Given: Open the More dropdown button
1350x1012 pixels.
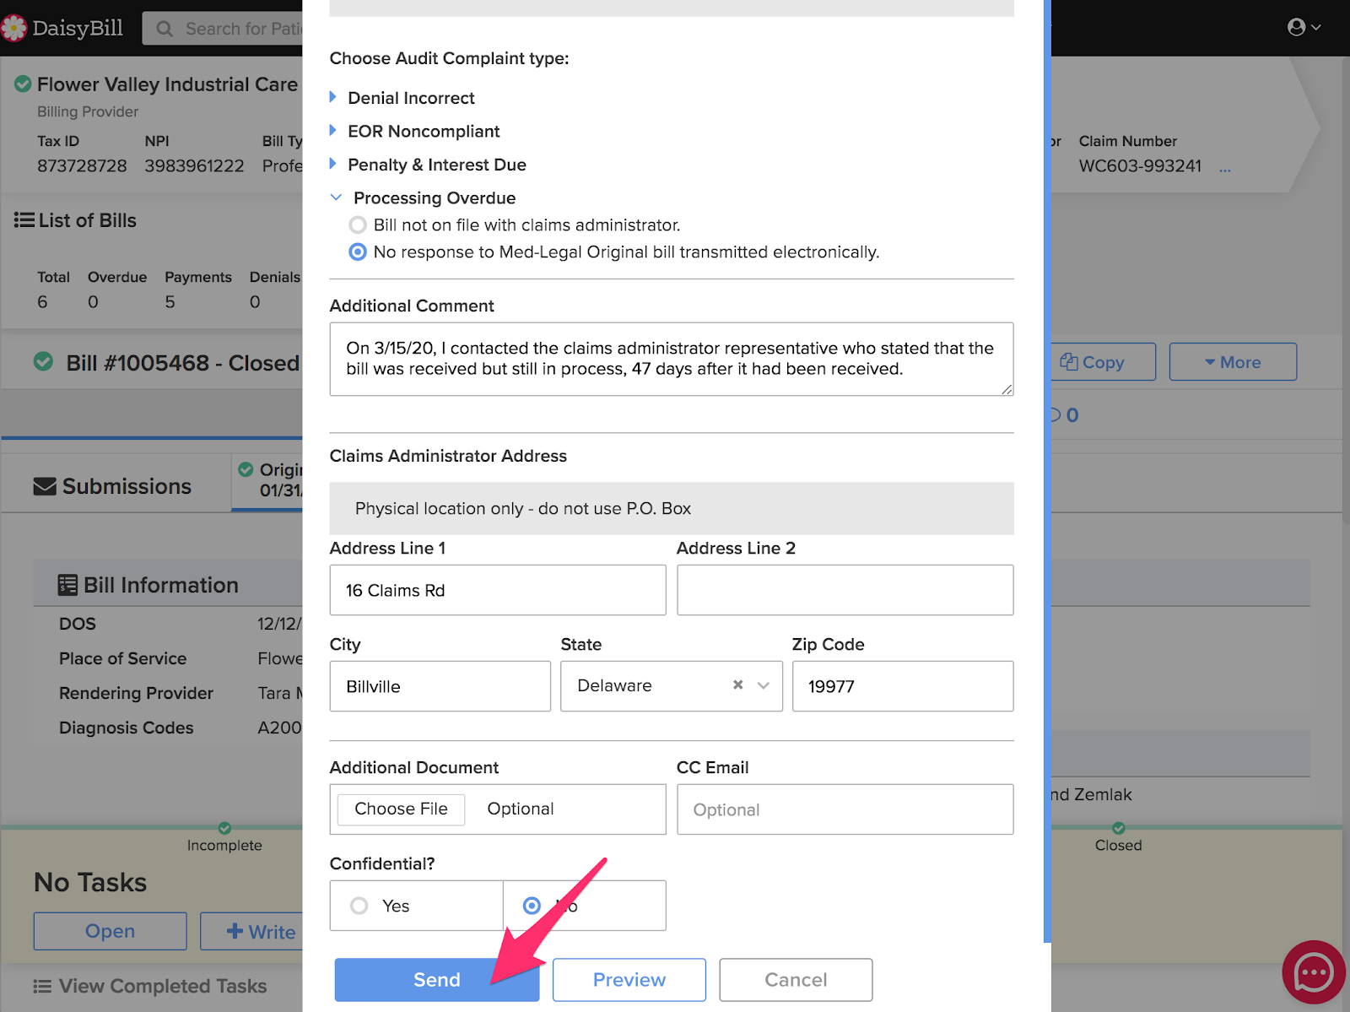Looking at the screenshot, I should point(1233,362).
